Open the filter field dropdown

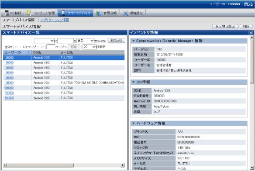(44, 41)
